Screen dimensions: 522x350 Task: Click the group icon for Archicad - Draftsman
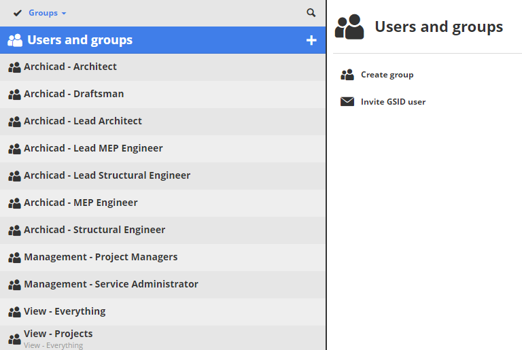(x=14, y=94)
